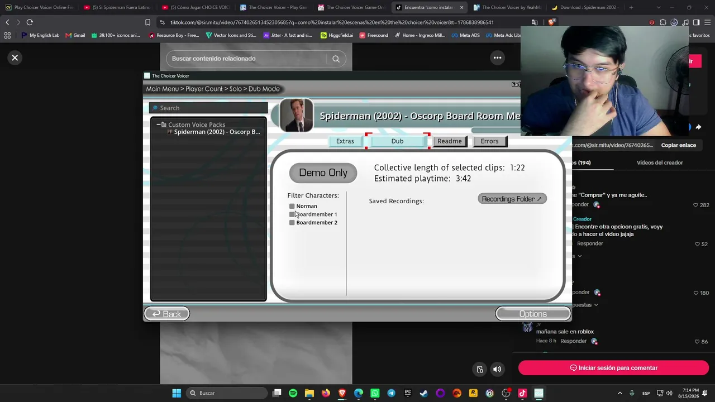Open the Extras tab

point(345,141)
